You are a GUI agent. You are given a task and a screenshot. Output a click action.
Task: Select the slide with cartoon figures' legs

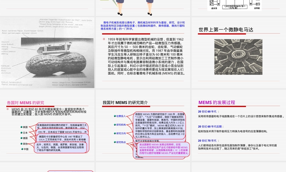[143, 8]
